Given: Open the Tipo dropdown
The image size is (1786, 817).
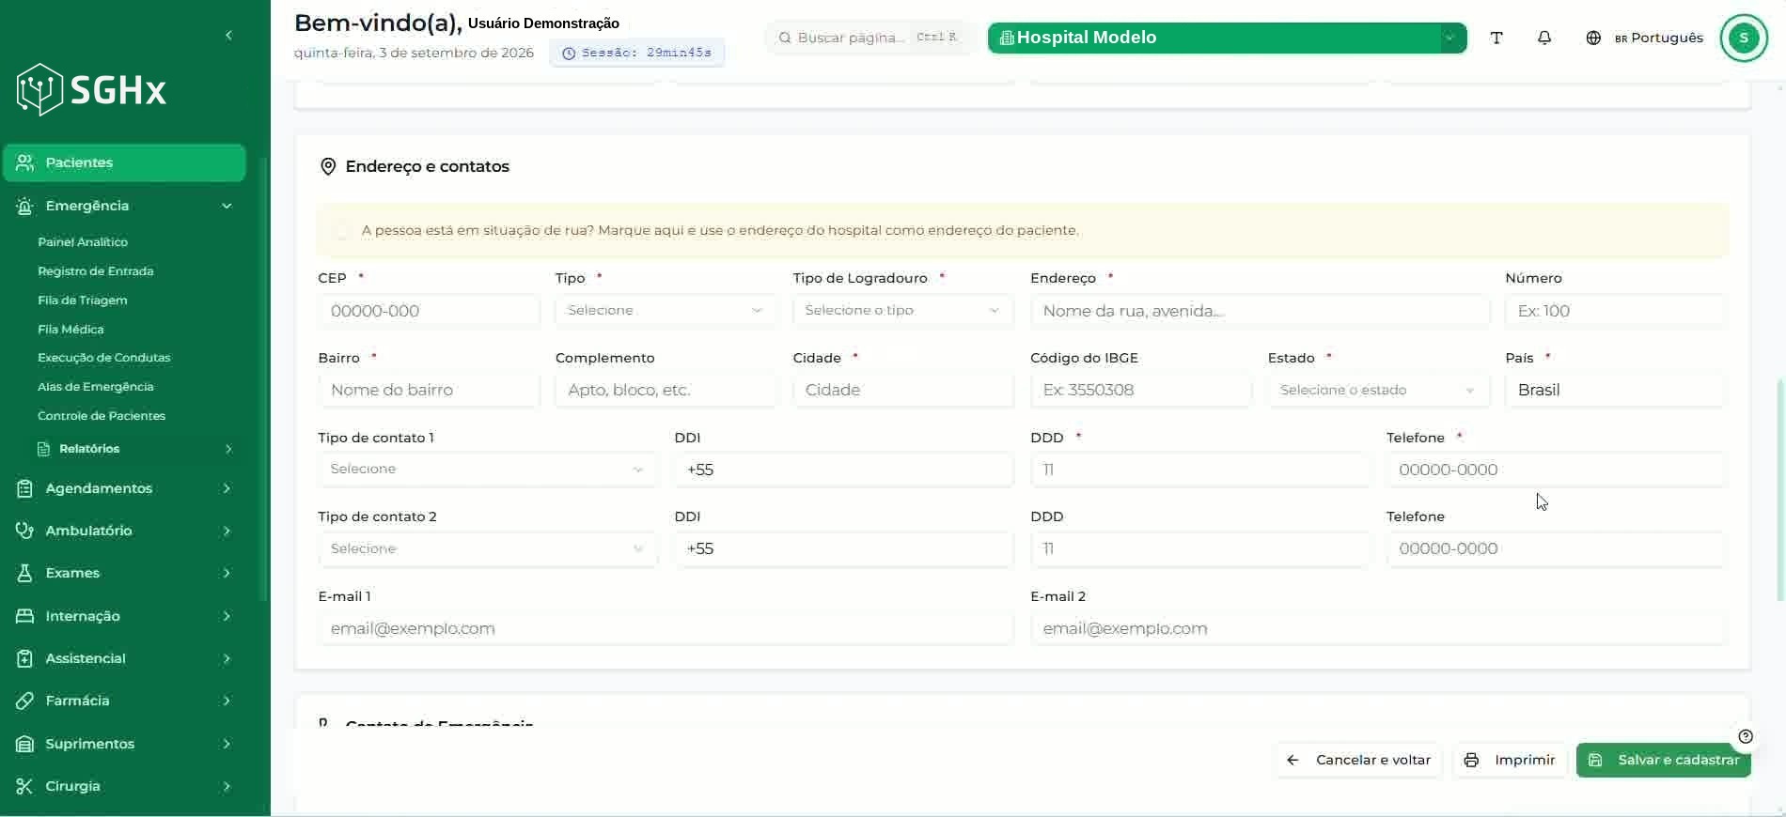Looking at the screenshot, I should [x=666, y=311].
